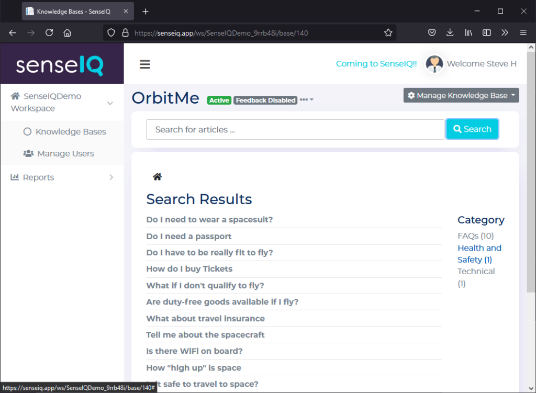The height and width of the screenshot is (393, 536).
Task: Open the library icon in the toolbar
Action: point(468,33)
